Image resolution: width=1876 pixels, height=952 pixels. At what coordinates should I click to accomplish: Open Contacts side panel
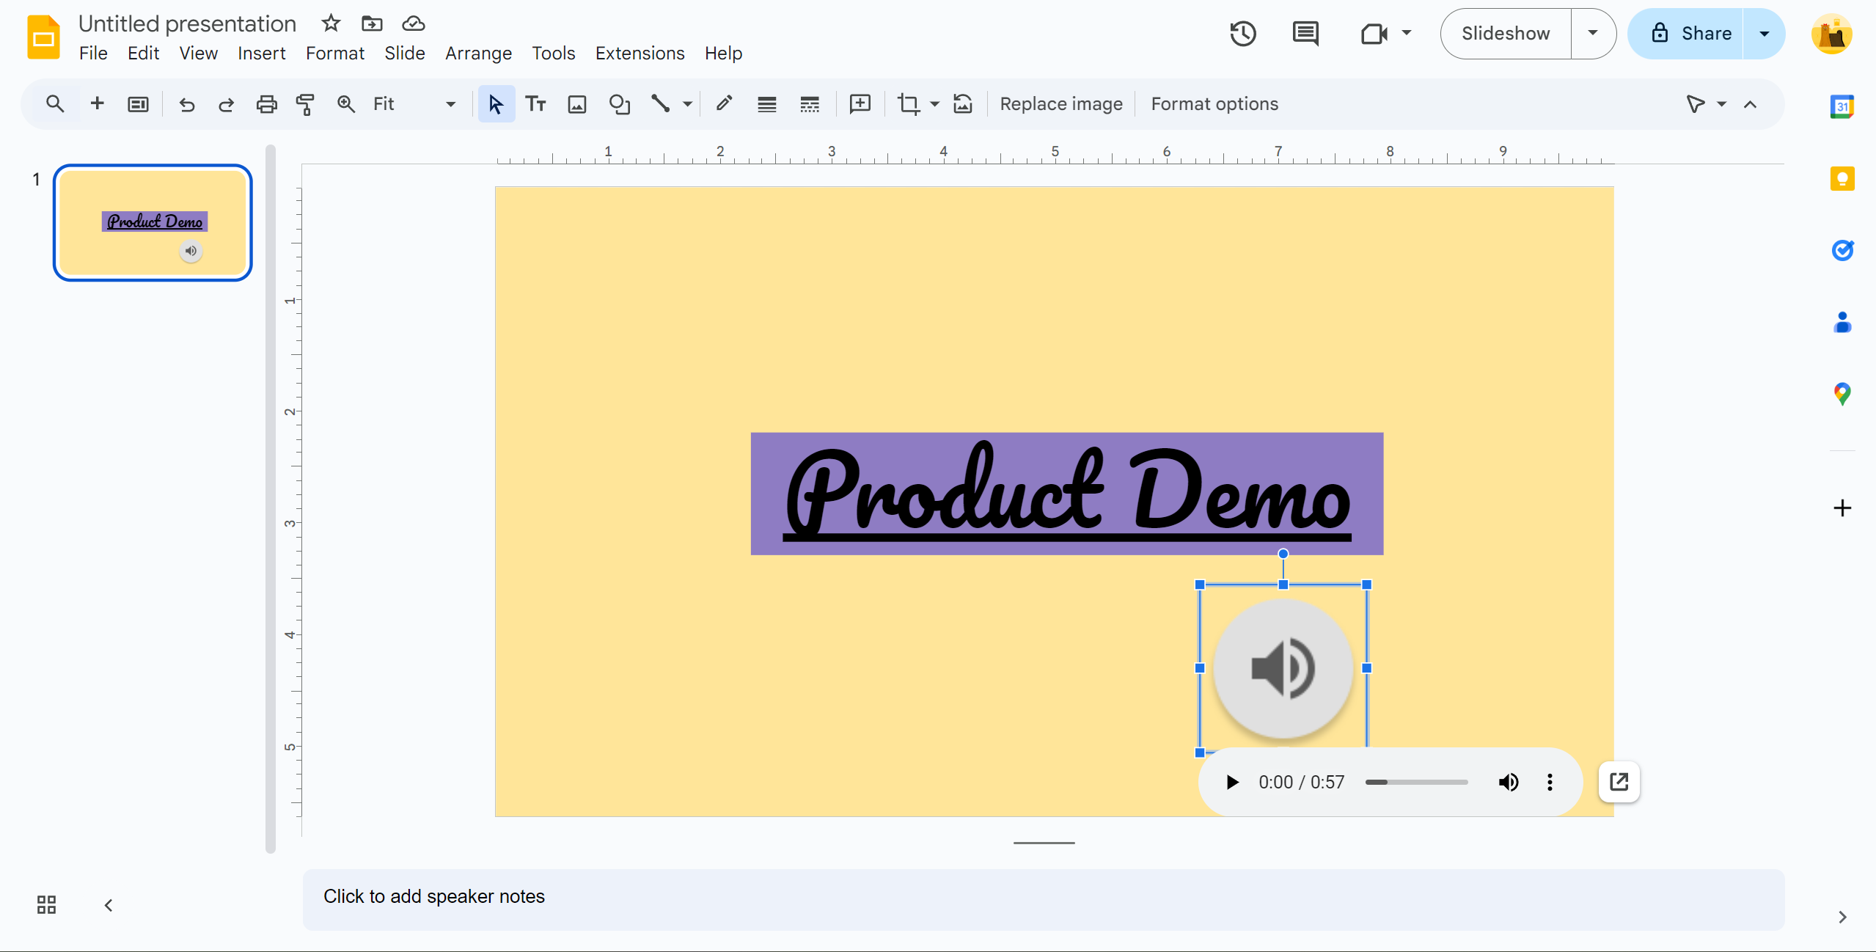1842,322
